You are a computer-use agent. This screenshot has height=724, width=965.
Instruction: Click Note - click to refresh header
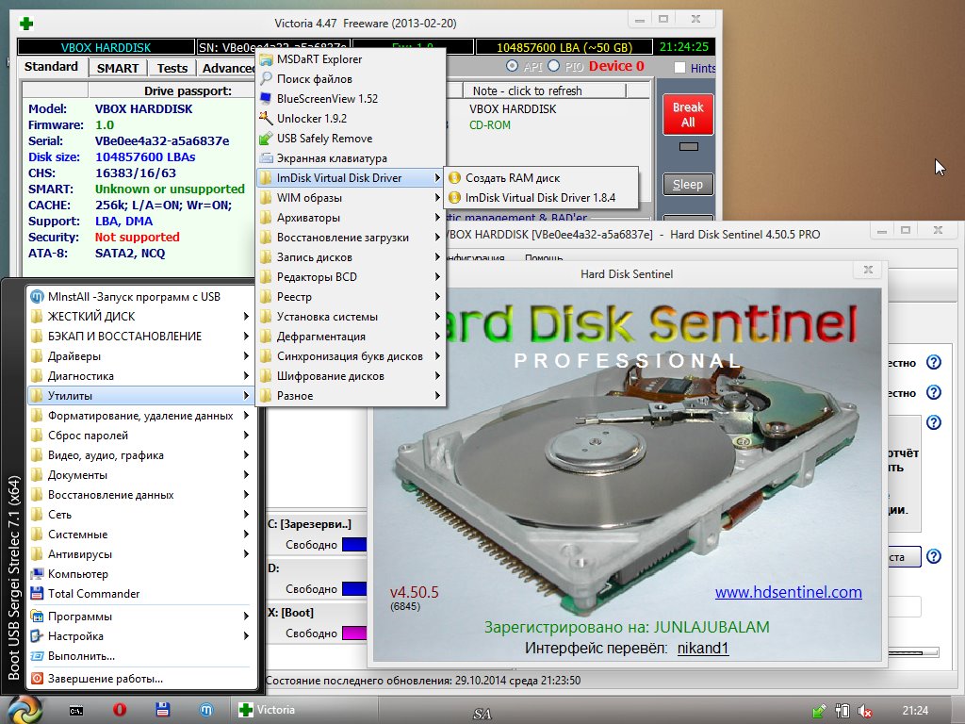[544, 90]
